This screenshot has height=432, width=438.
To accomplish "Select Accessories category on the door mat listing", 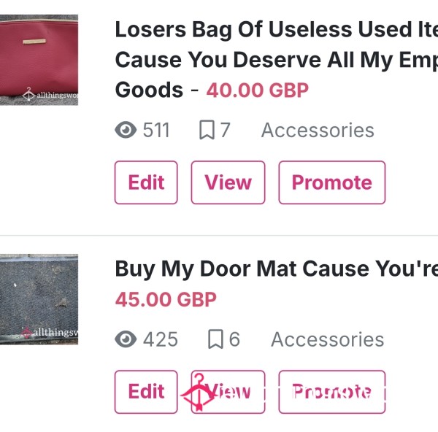I will click(x=328, y=339).
